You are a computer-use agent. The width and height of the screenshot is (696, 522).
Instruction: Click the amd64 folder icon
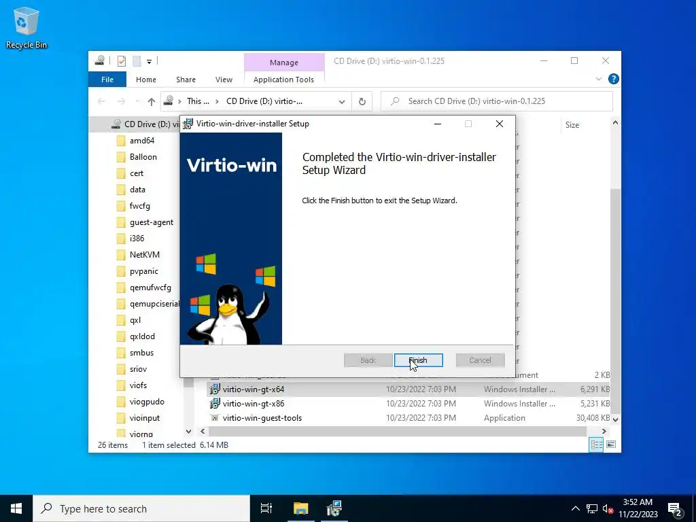pyautogui.click(x=121, y=141)
